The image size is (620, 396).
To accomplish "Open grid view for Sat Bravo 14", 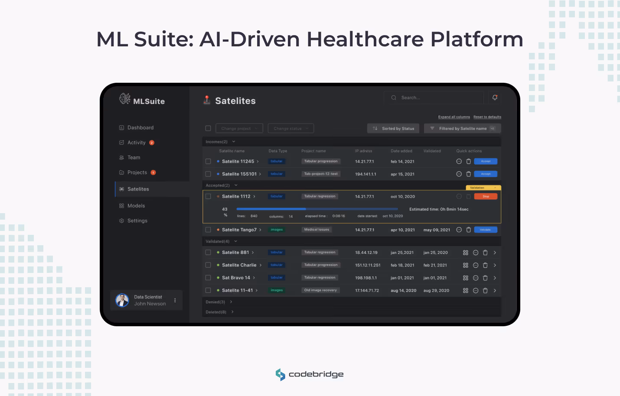I will tap(466, 278).
